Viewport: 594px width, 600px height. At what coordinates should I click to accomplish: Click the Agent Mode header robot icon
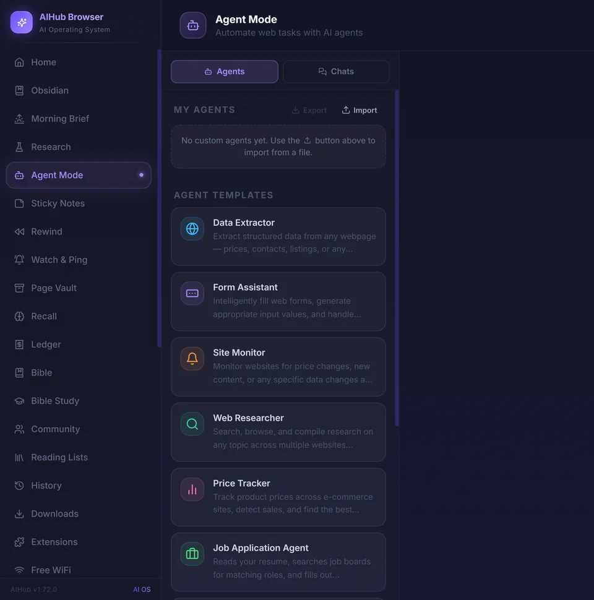(193, 25)
